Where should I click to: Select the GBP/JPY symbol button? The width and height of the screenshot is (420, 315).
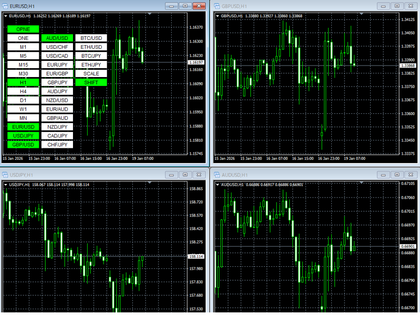tap(57, 82)
